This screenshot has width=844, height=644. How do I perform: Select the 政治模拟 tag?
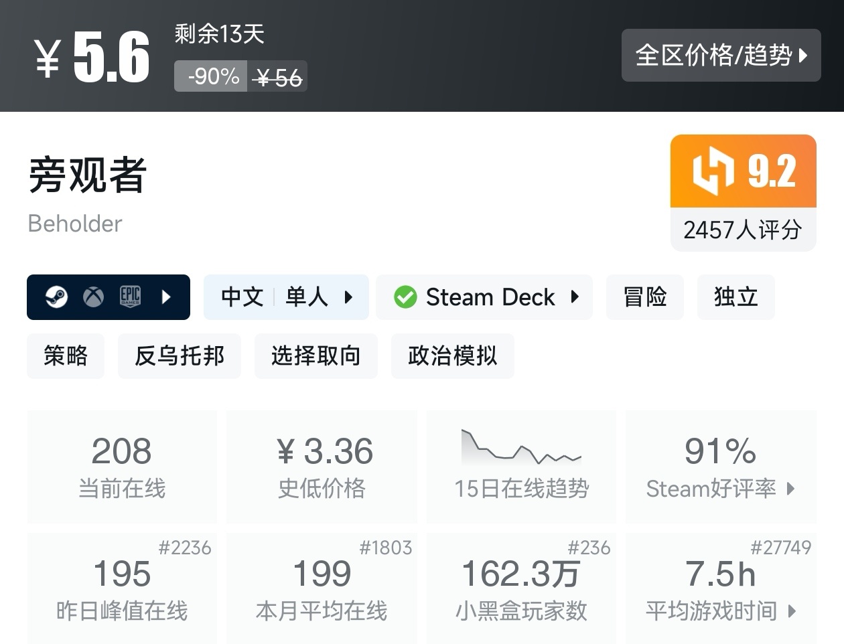point(452,355)
